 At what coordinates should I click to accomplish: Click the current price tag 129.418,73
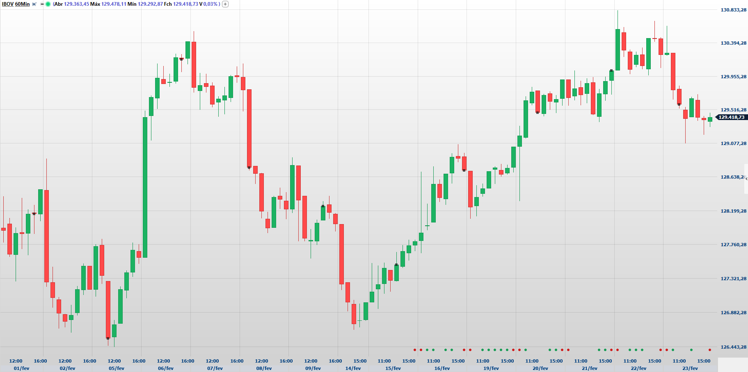[x=731, y=117]
